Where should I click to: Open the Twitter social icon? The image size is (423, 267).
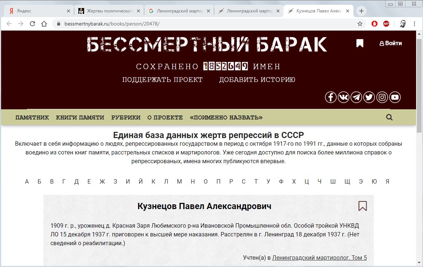(x=369, y=97)
